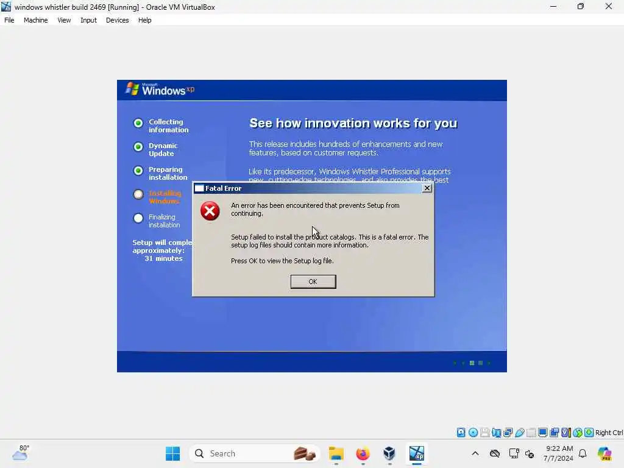The width and height of the screenshot is (624, 468).
Task: Click the green arrow host key icon
Action: (x=589, y=432)
